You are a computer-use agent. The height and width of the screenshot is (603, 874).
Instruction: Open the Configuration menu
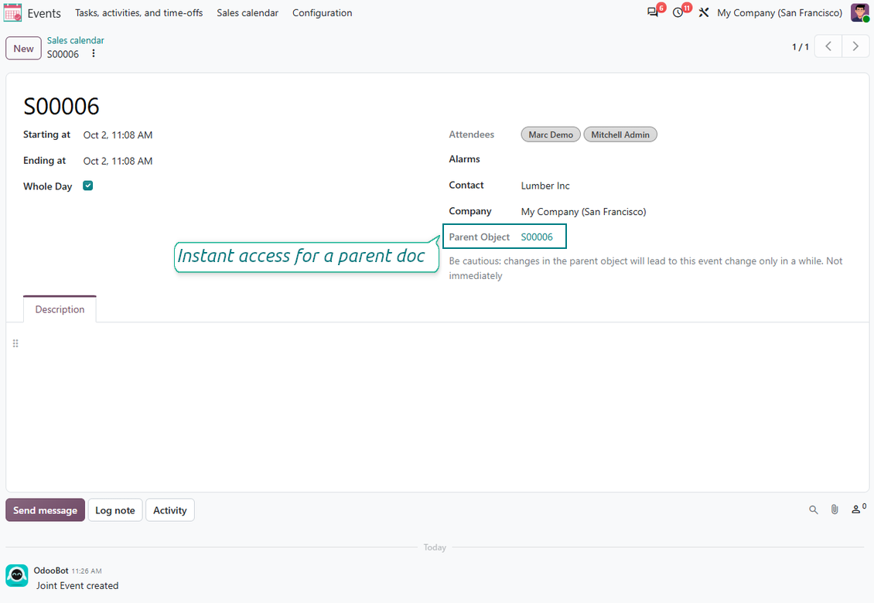click(323, 12)
